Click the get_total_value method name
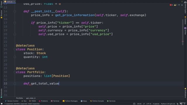 (45, 84)
